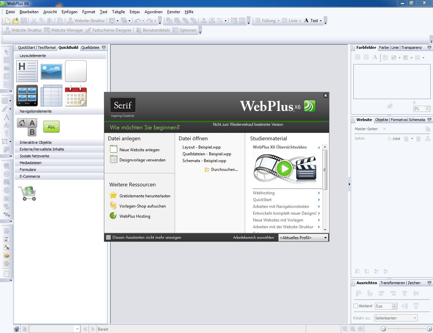The image size is (433, 333).
Task: Insert a picture layout element
Action: point(51,71)
